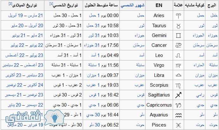Open the سنبلة link in the البرج column

tap(213, 65)
